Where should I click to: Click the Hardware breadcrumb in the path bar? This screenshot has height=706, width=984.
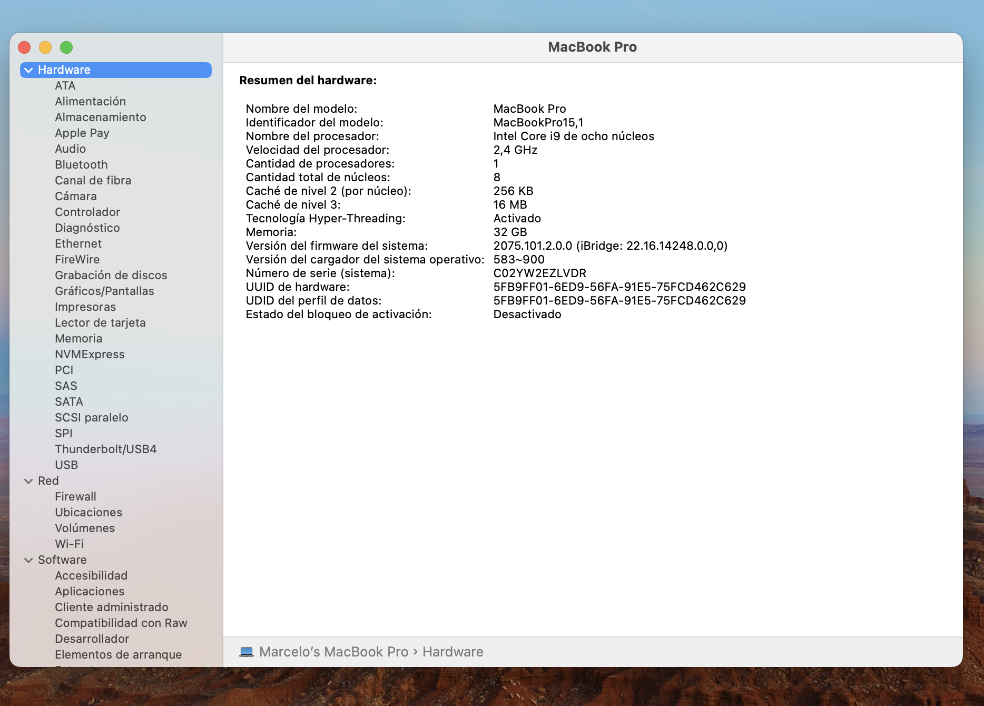(x=452, y=652)
